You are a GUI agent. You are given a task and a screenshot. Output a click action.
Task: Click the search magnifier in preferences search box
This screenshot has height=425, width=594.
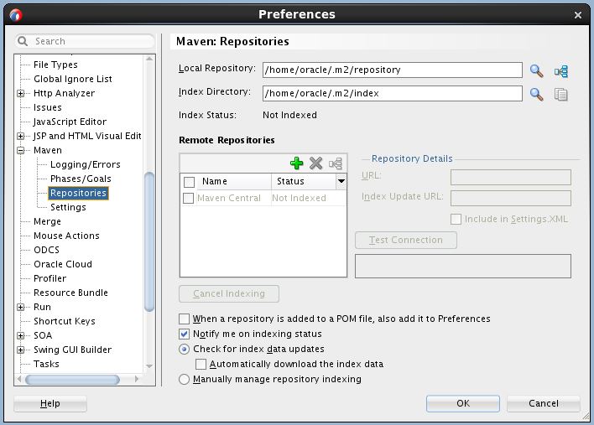pos(23,41)
